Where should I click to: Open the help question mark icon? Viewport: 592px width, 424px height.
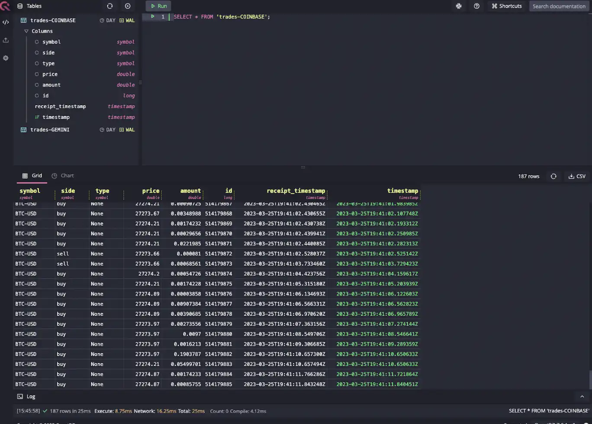click(x=476, y=6)
